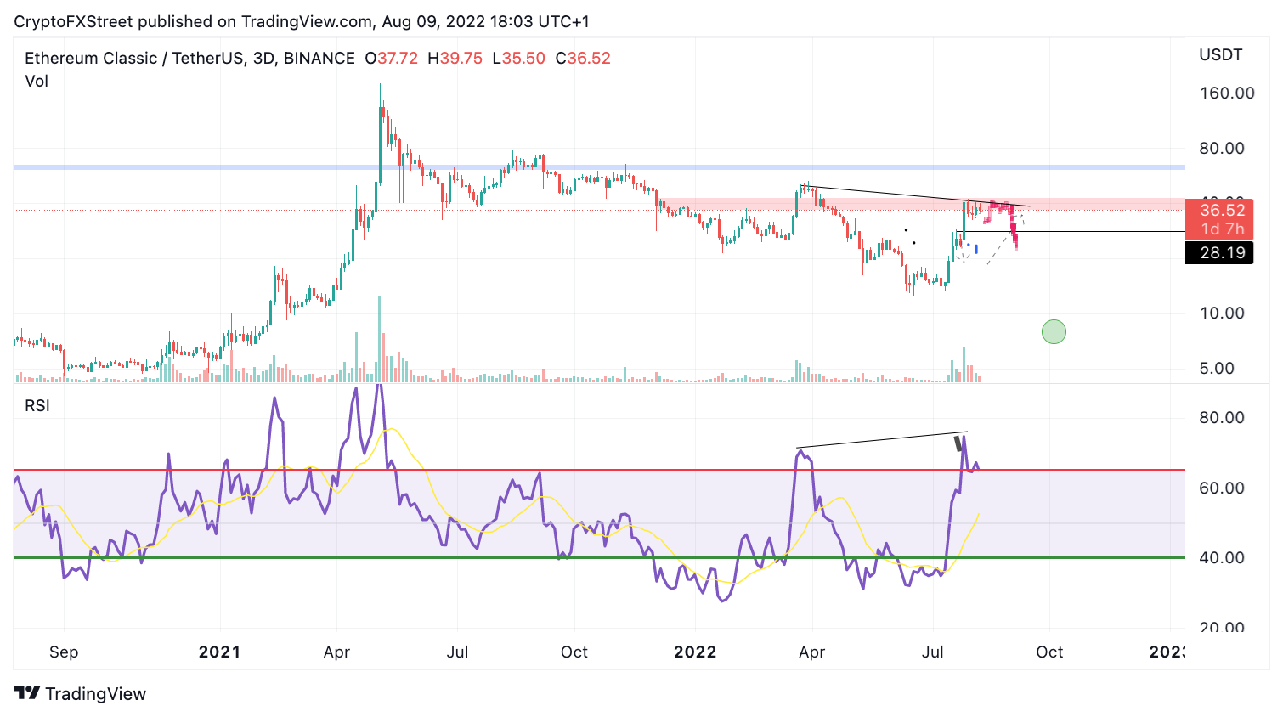Select the green RSI oversold line
The image size is (1283, 717).
tap(599, 557)
